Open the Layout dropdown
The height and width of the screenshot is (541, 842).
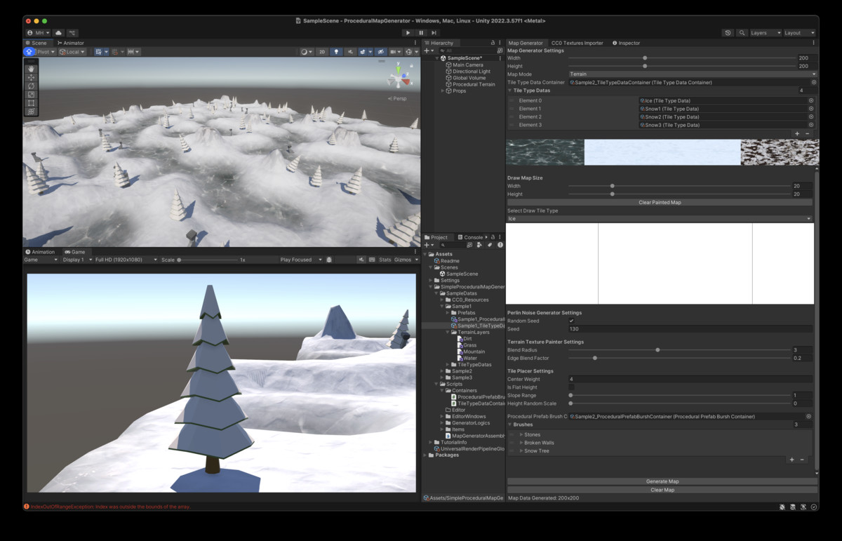(x=799, y=33)
